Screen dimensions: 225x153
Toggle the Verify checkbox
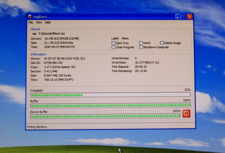coord(141,43)
